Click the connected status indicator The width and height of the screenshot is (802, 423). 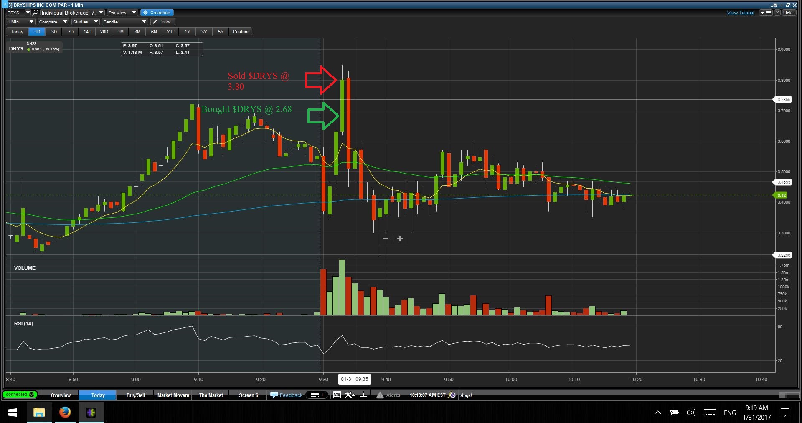[20, 395]
